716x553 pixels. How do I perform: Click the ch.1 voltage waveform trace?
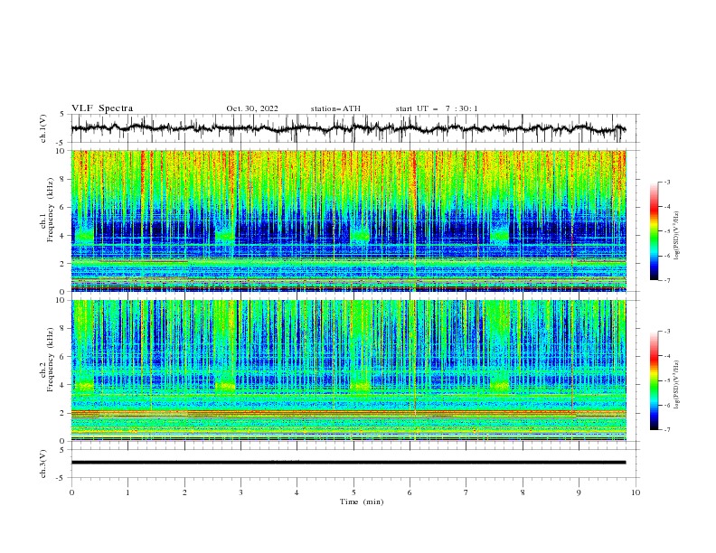pyautogui.click(x=348, y=128)
